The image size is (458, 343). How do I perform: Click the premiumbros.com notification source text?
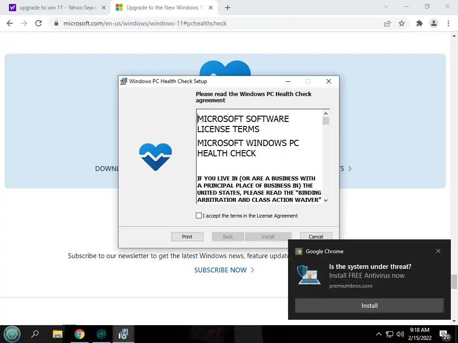351,286
